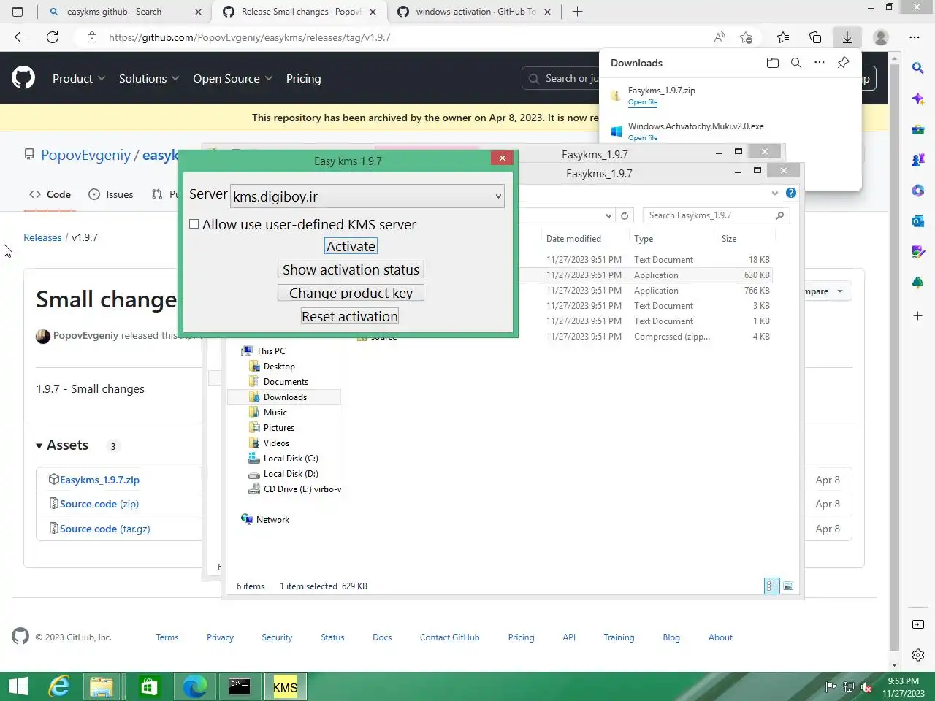
Task: Click the Edge sidebar add plus icon
Action: 918,316
